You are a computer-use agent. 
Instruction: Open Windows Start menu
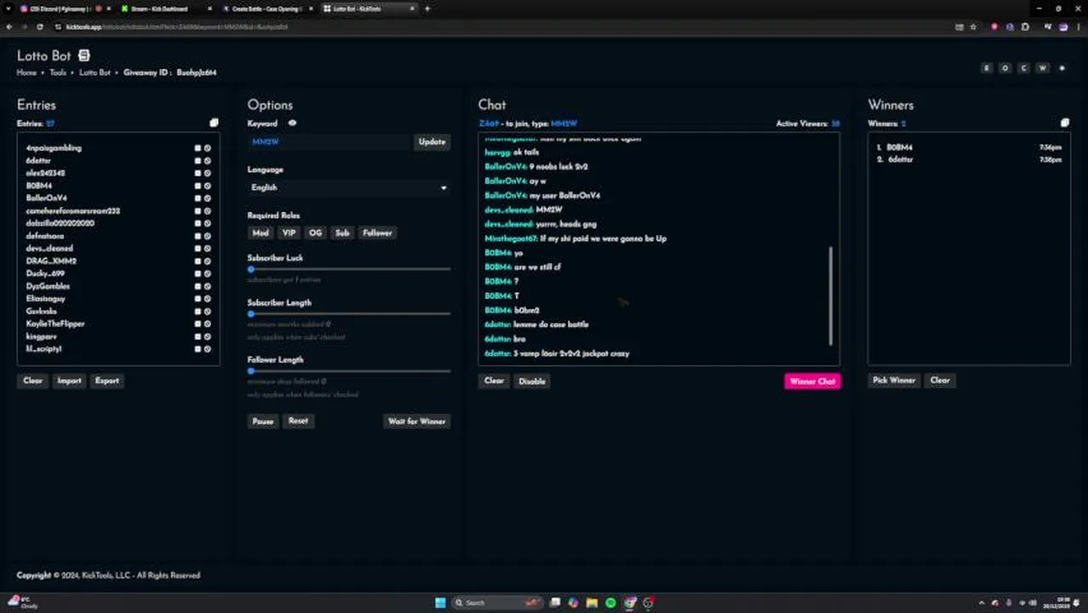tap(440, 603)
